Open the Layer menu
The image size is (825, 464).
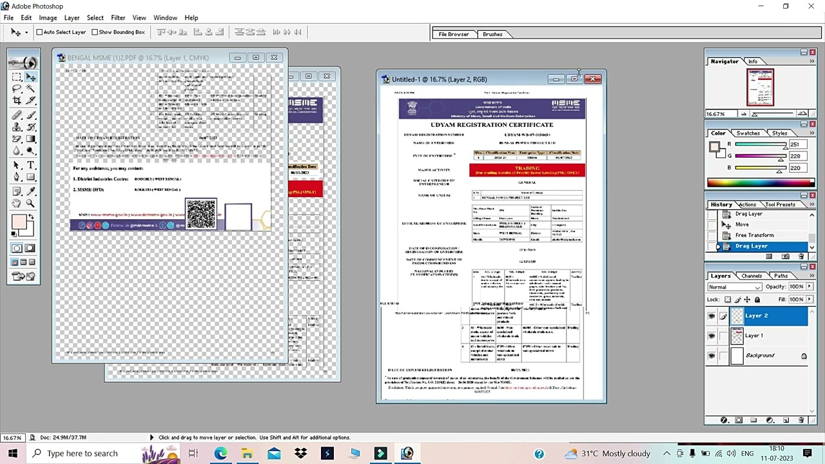(72, 17)
